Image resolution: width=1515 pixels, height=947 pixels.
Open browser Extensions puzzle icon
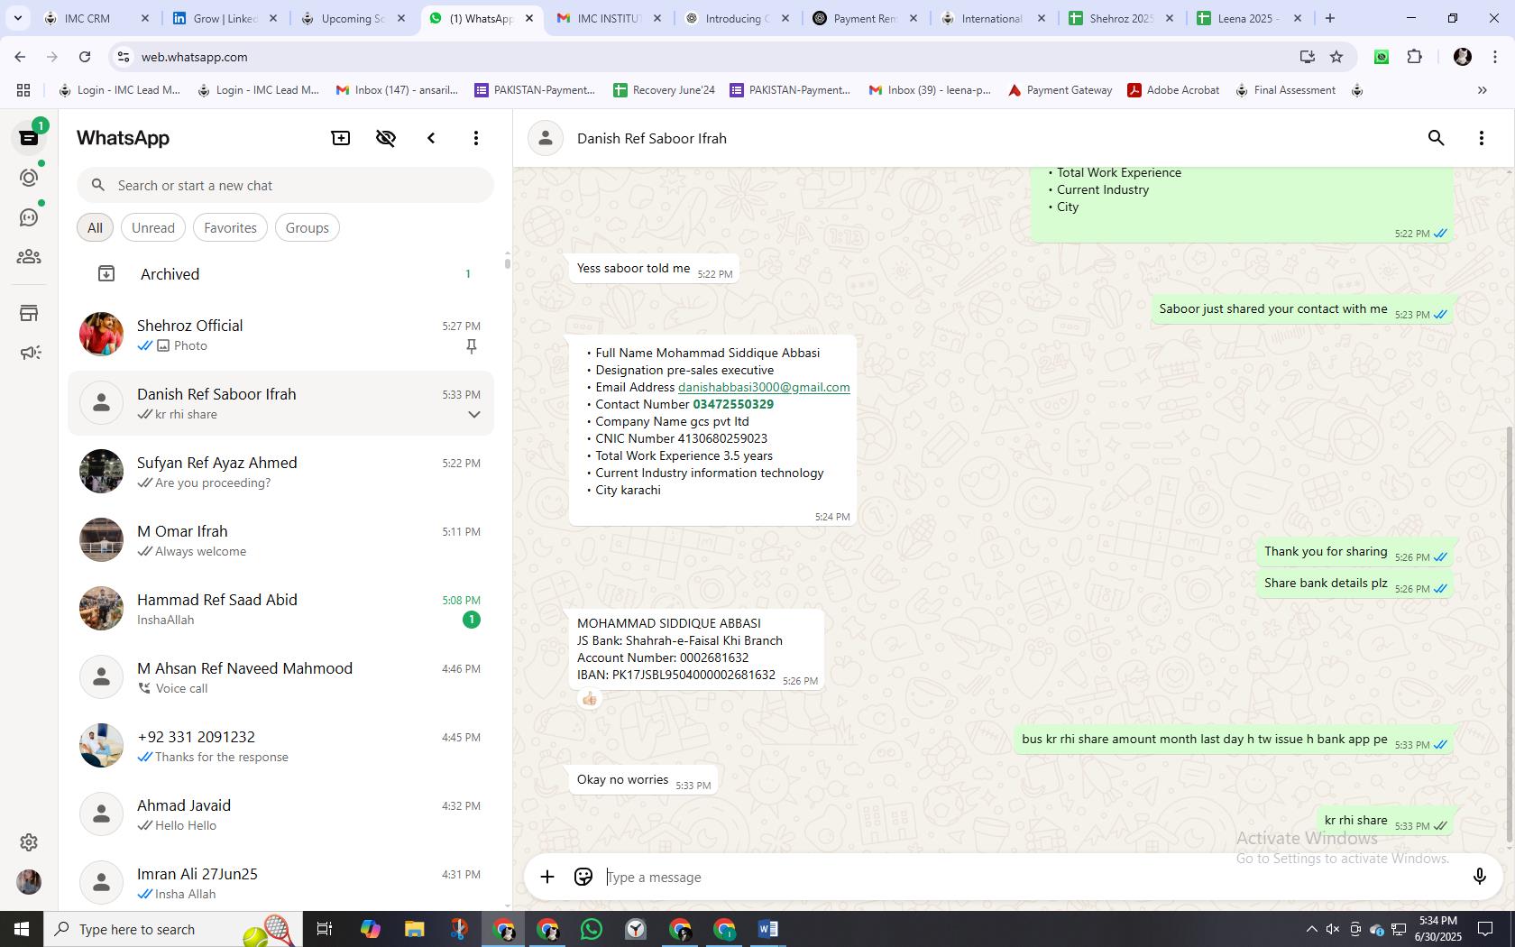click(1414, 57)
